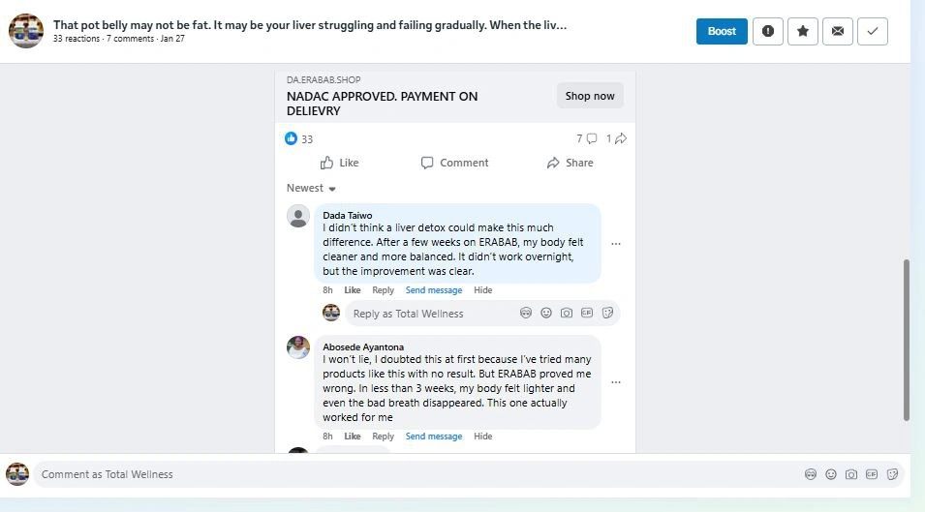Toggle the checkmark button in the header

coord(873,31)
